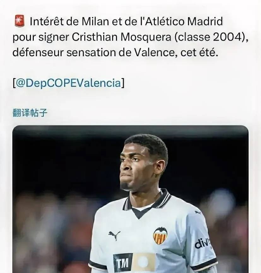Viewport: 261px width, 273px height.
Task: Click the blurred crowd left of the player
Action: click(x=52, y=226)
